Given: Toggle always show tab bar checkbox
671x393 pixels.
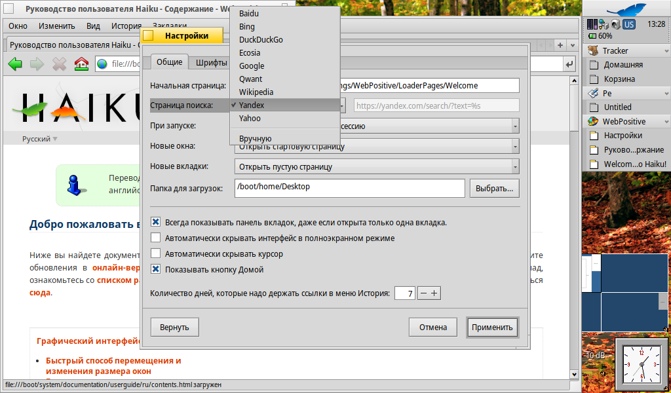Looking at the screenshot, I should pyautogui.click(x=156, y=222).
